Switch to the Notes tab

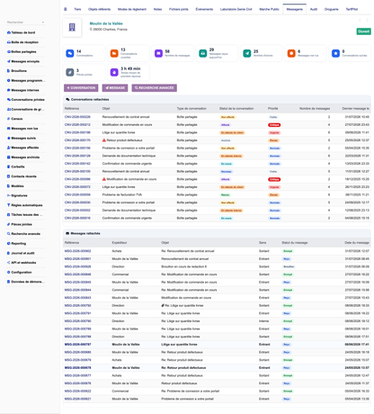pyautogui.click(x=157, y=9)
